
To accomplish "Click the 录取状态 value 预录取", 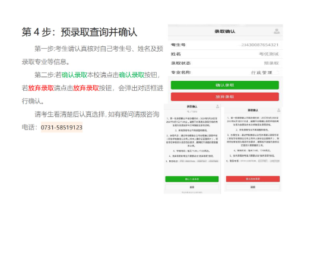I will click(271, 64).
